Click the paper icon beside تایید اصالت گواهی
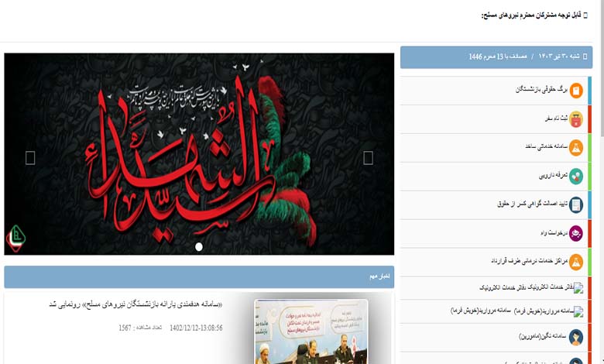 576,204
